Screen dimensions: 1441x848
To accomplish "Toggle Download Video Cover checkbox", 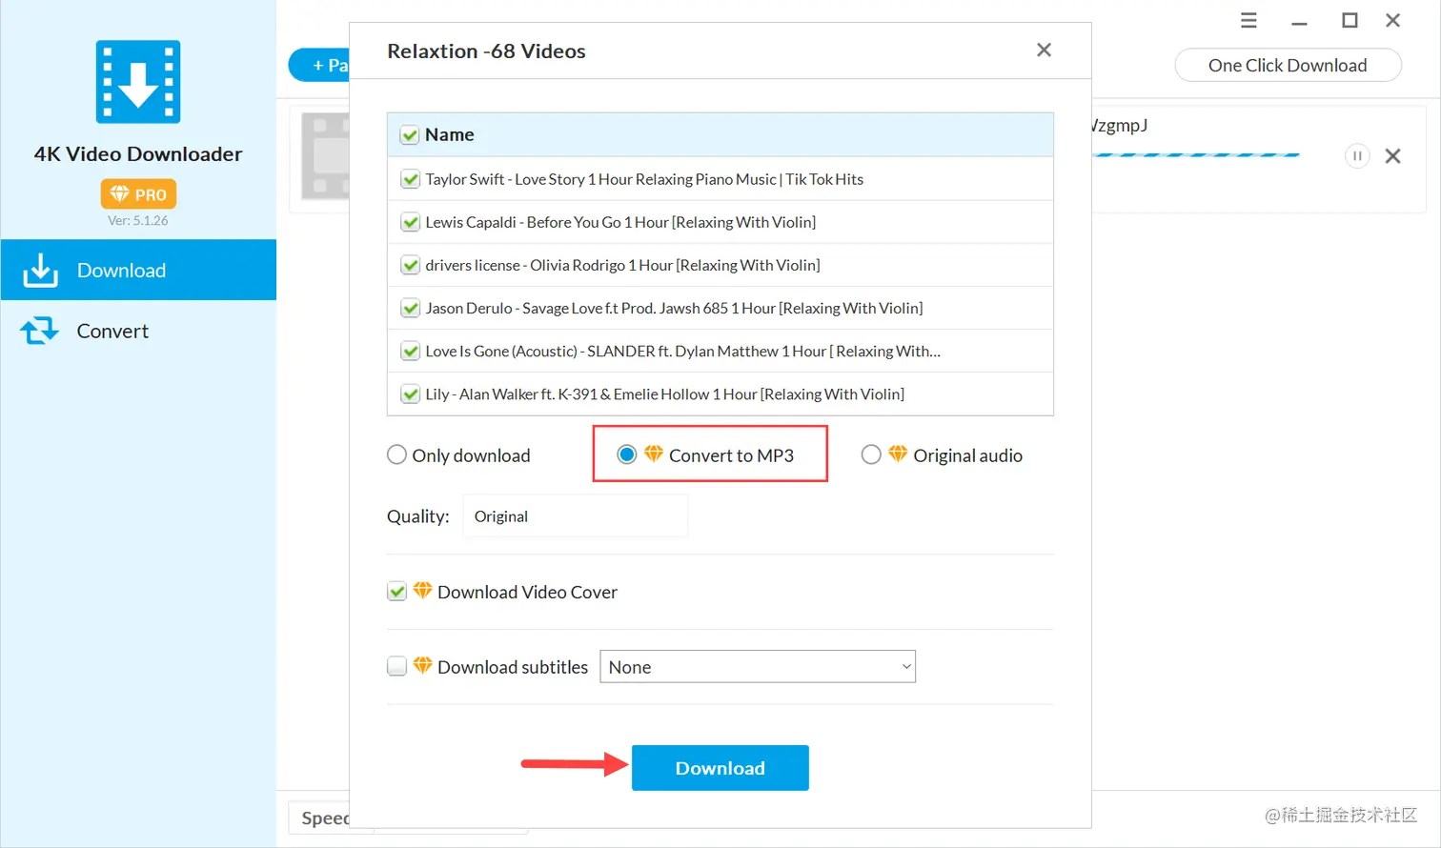I will click(x=397, y=592).
